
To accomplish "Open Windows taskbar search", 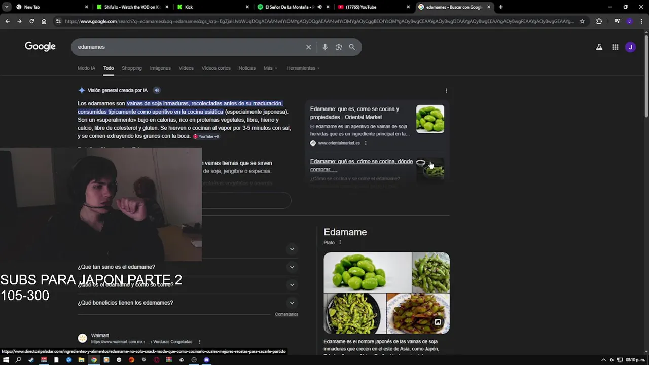I will [18, 360].
